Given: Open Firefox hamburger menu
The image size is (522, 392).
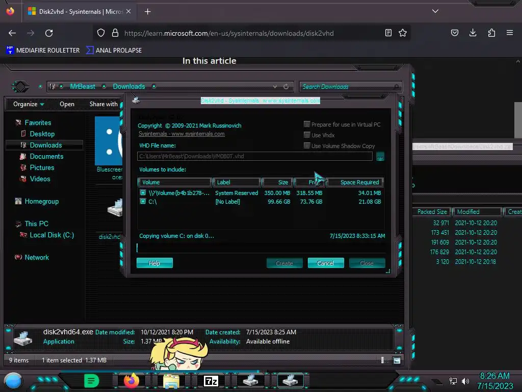Looking at the screenshot, I should click(x=510, y=33).
